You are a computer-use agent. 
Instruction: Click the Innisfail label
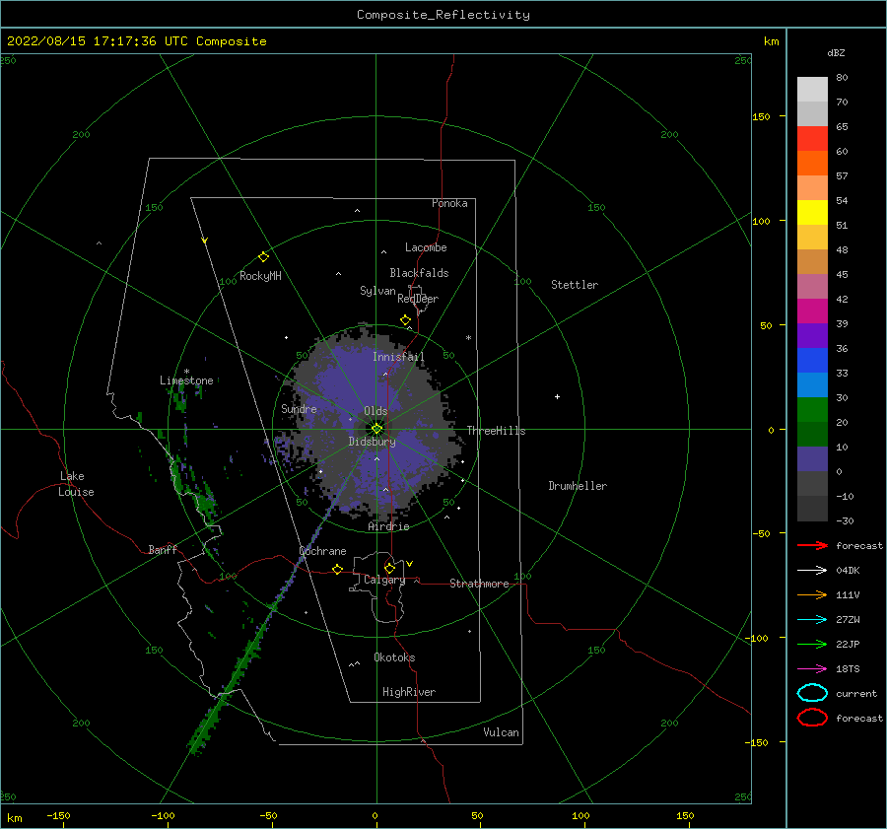tap(398, 357)
